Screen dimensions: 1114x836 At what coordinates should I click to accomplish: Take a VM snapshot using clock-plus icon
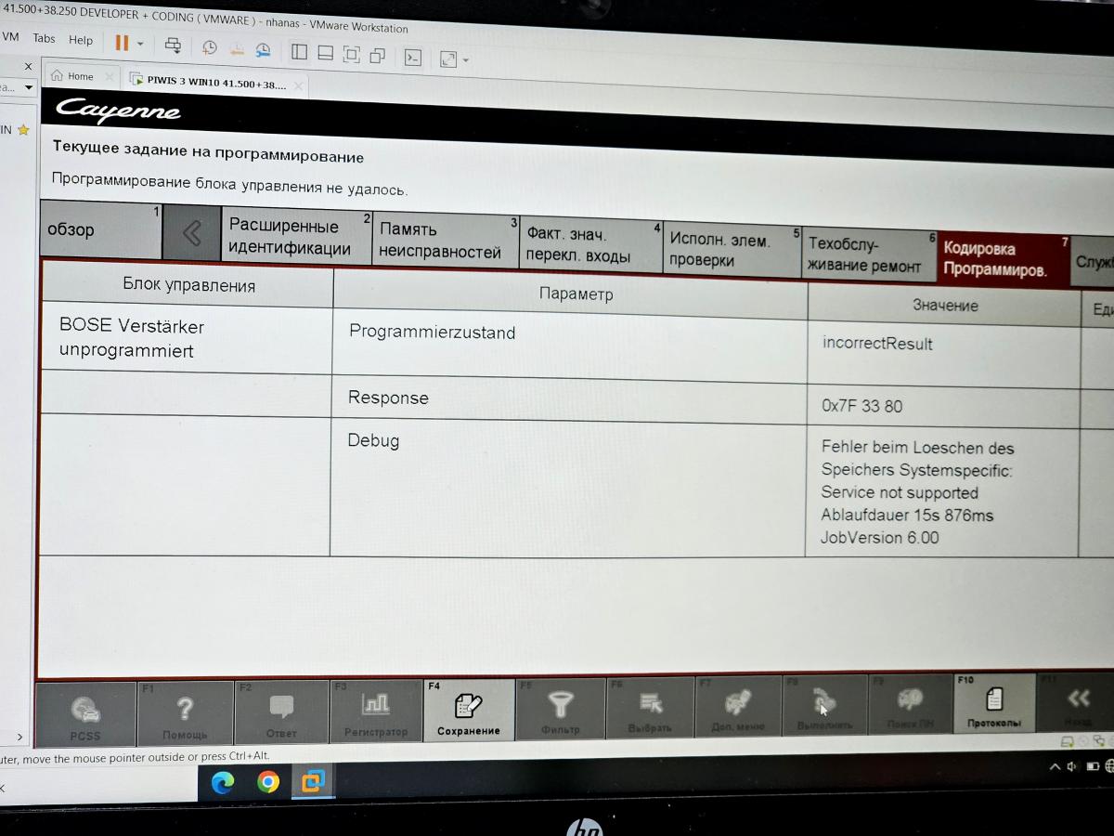point(210,47)
